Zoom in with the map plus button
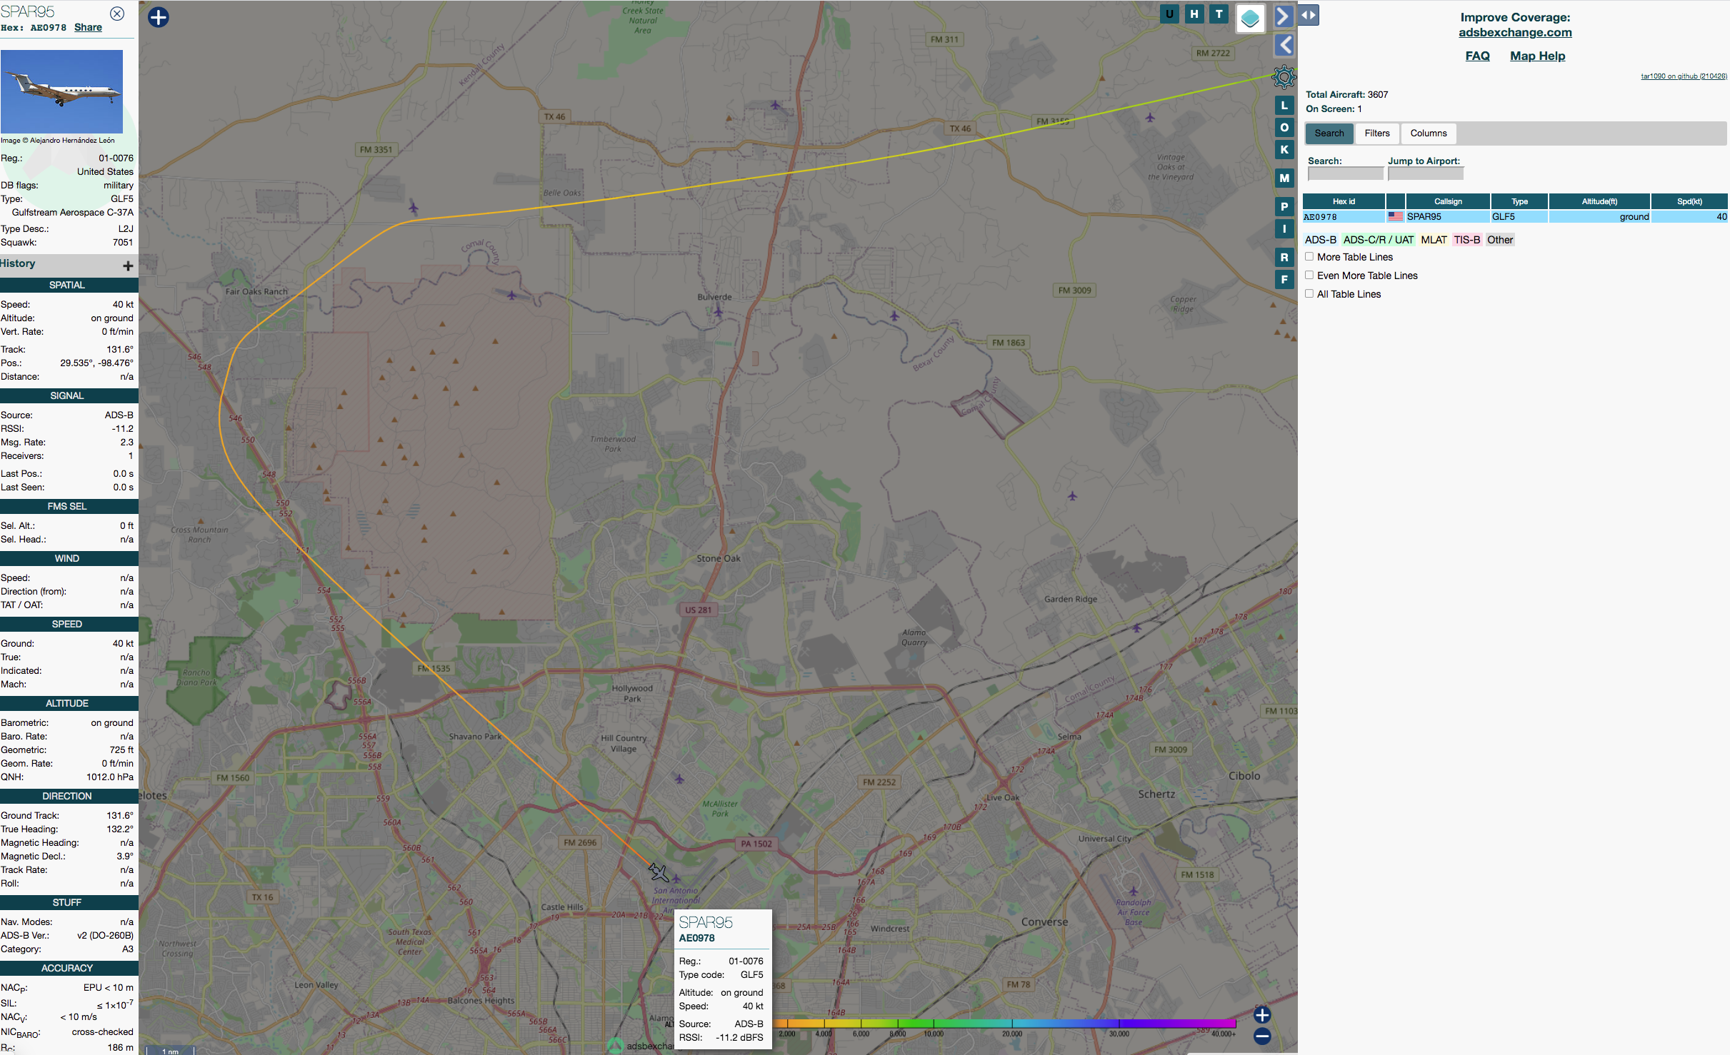1730x1055 pixels. 1262,1015
